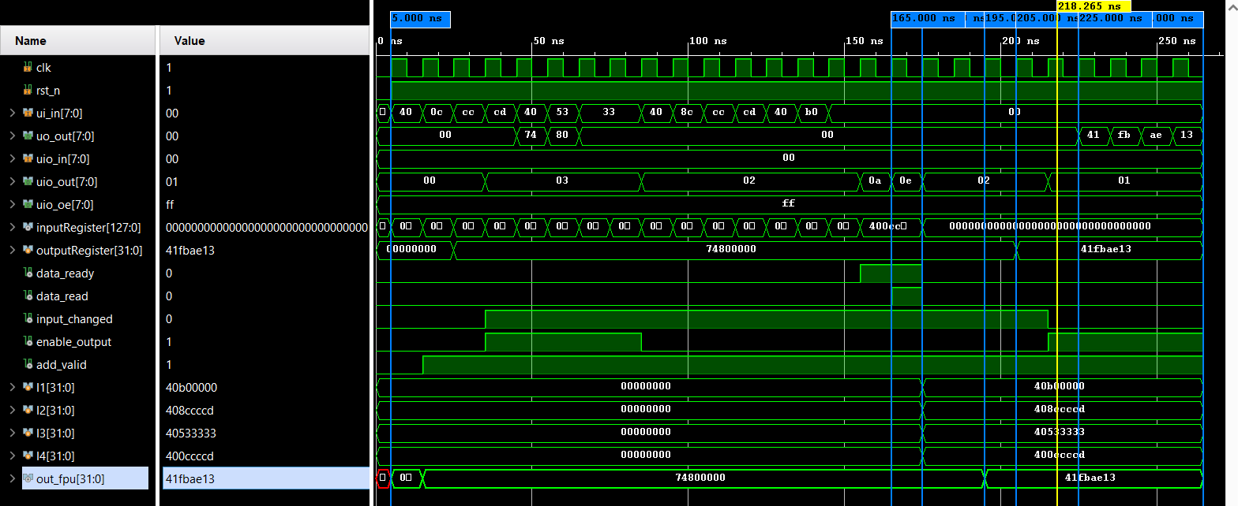Click the ui_in bus icon
This screenshot has width=1238, height=506.
pyautogui.click(x=28, y=113)
